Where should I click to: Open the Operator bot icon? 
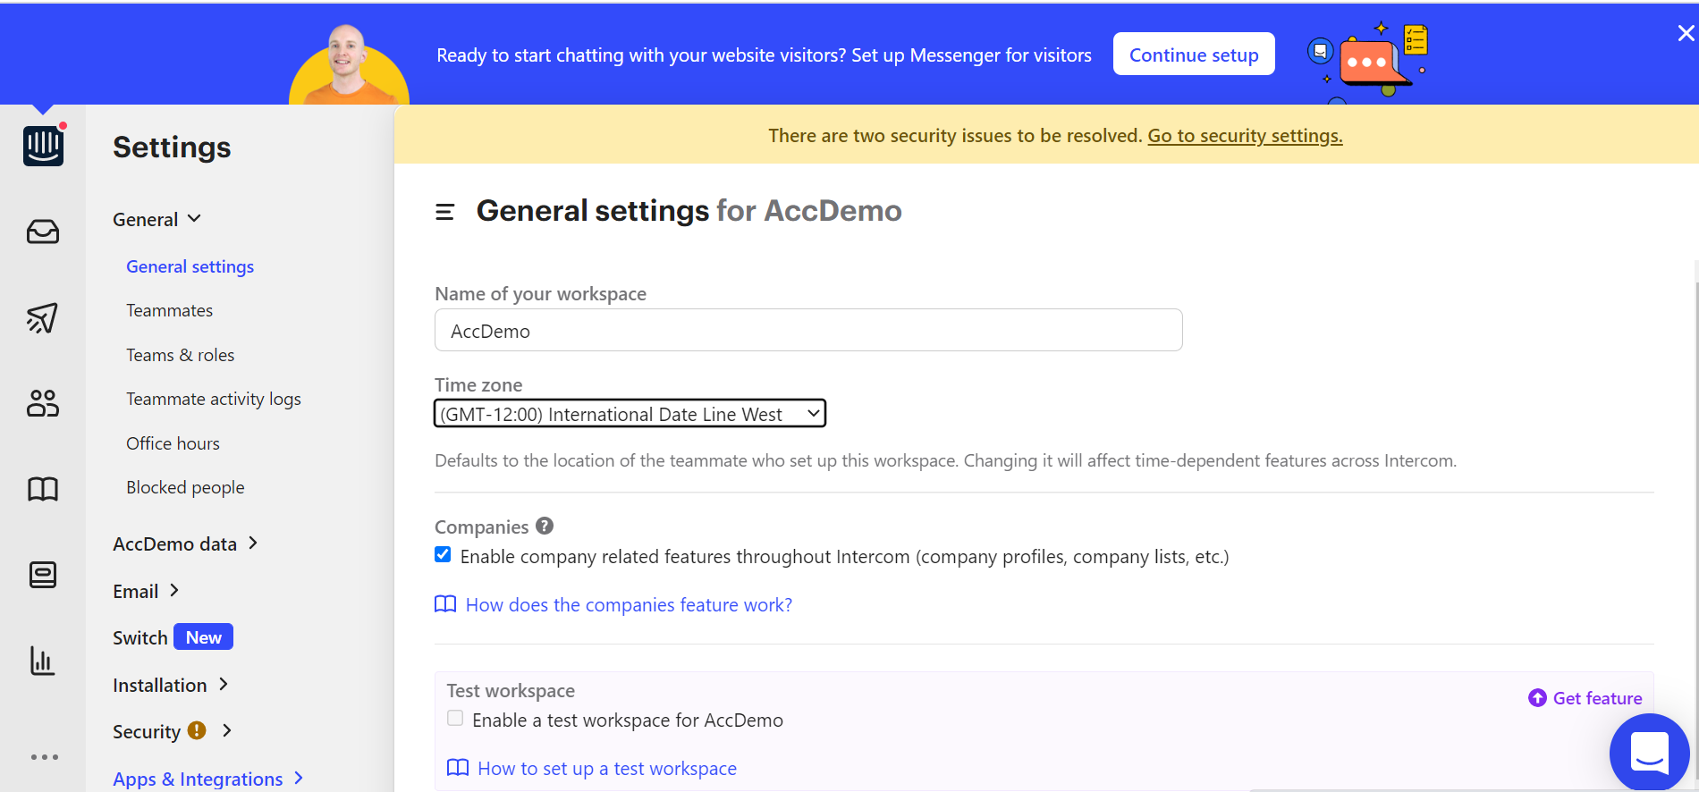[43, 575]
